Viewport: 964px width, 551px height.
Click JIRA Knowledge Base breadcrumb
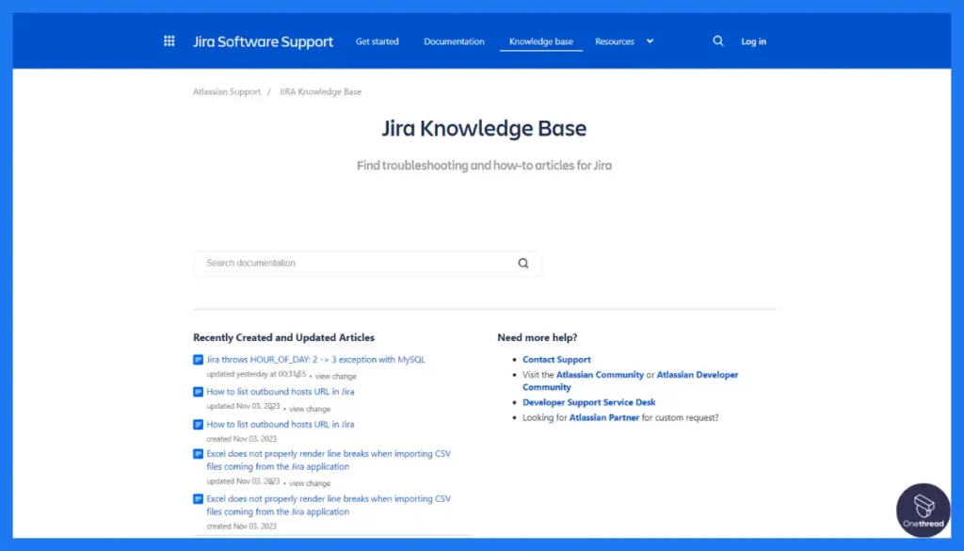pos(320,91)
